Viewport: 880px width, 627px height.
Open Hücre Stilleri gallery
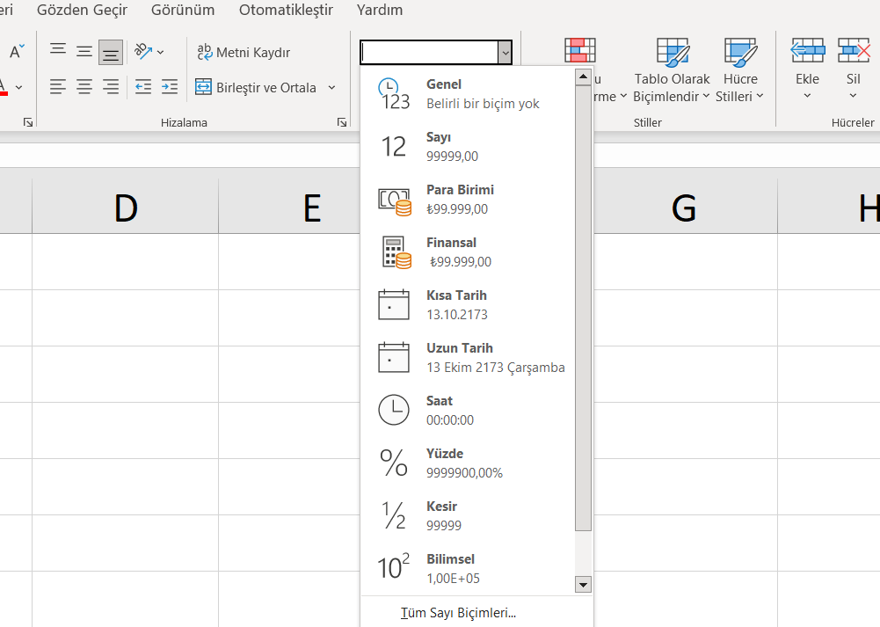pos(739,70)
